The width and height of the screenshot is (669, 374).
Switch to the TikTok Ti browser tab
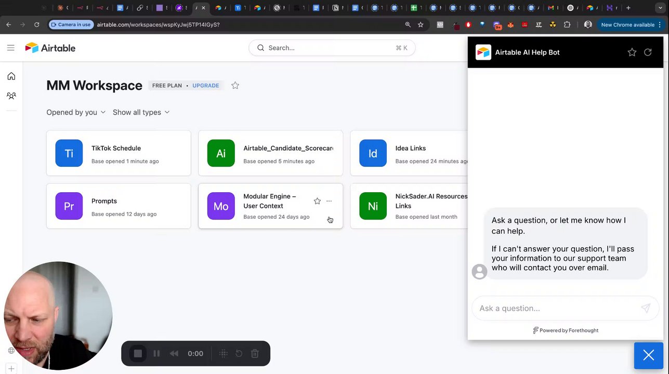click(x=238, y=8)
